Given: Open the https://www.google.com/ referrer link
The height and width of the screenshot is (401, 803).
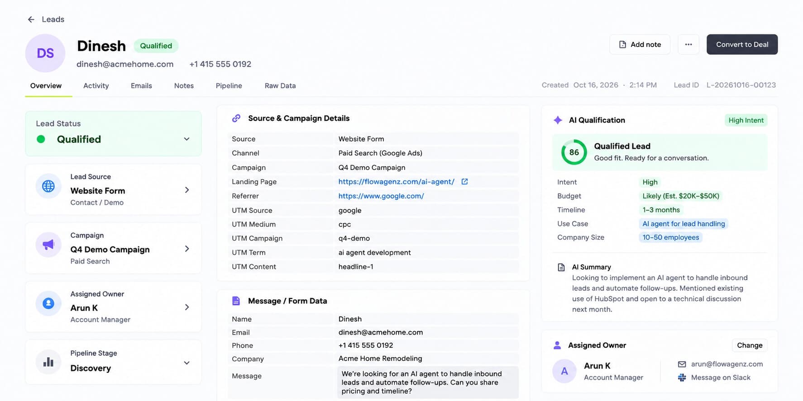Looking at the screenshot, I should click(381, 196).
